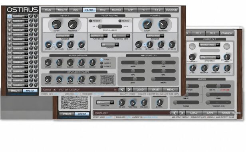Click the Amplitude Envelope Velocity knob
Screen dimensions: 246x152
tap(92, 79)
